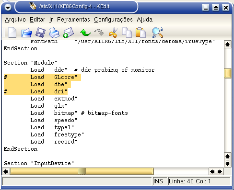Create a new document with the blank page icon
The height and width of the screenshot is (190, 234).
12,33
